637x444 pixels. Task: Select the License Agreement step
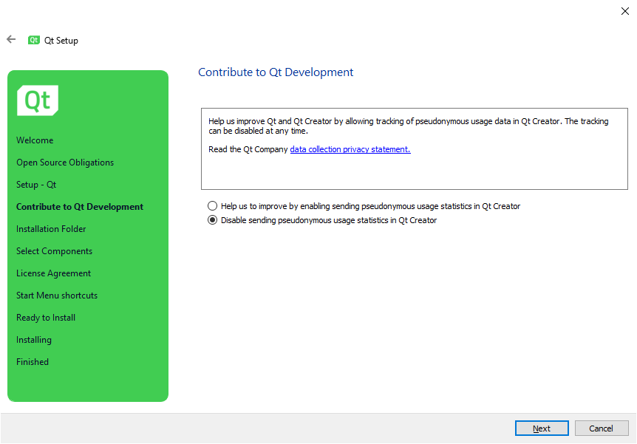pos(54,273)
